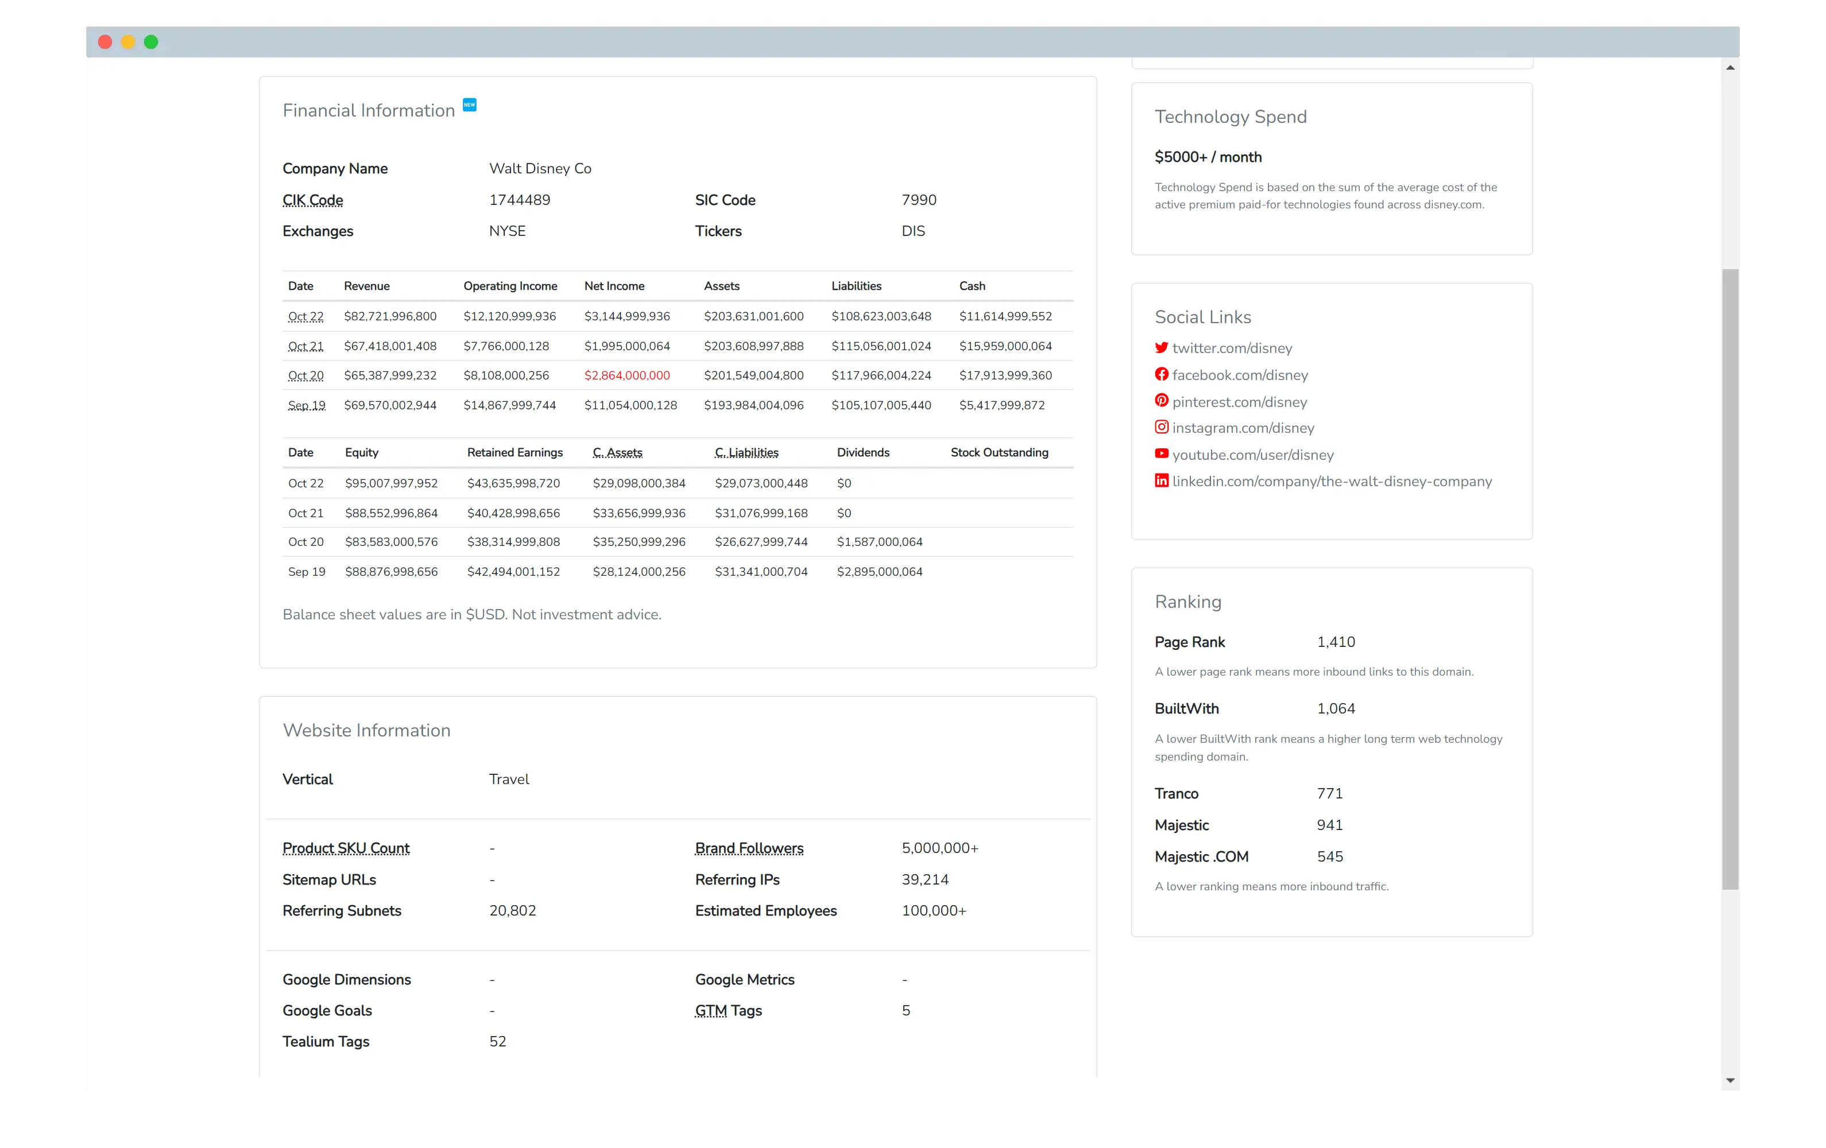1826x1148 pixels.
Task: Open twitter.com/disney link
Action: coord(1232,348)
